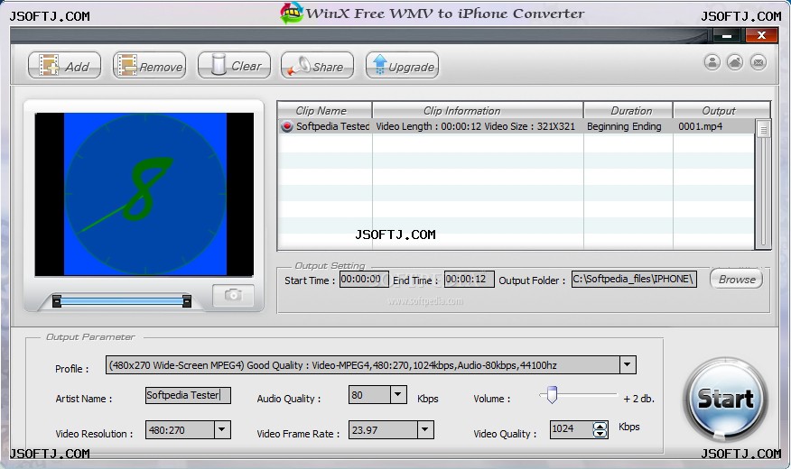The width and height of the screenshot is (791, 469).
Task: Open the user account round icon
Action: 712,62
